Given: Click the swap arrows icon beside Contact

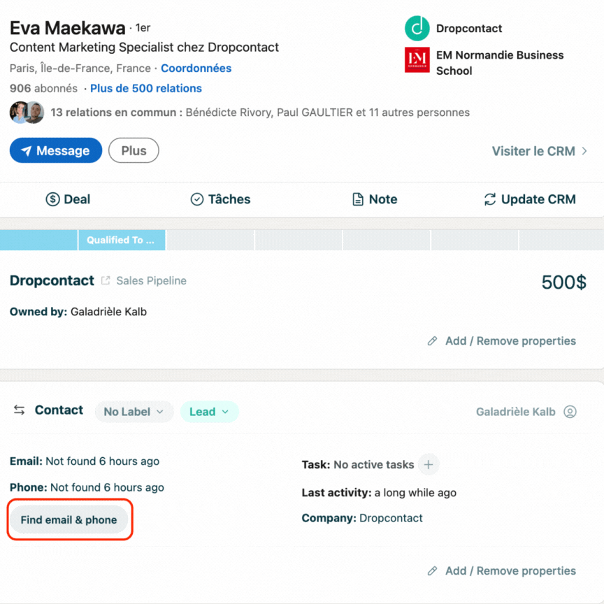Looking at the screenshot, I should pyautogui.click(x=20, y=410).
